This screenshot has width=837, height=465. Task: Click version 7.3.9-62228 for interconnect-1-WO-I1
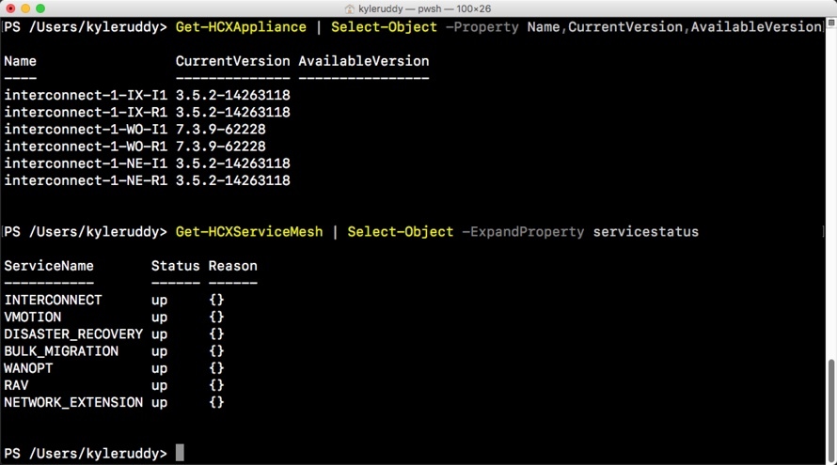coord(220,129)
